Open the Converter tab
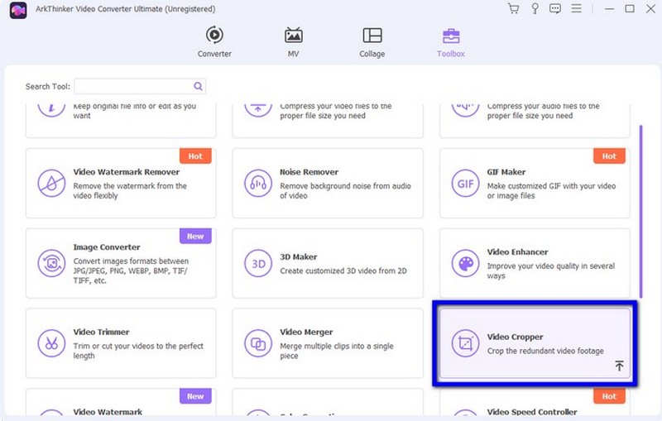The image size is (662, 421). coord(214,42)
